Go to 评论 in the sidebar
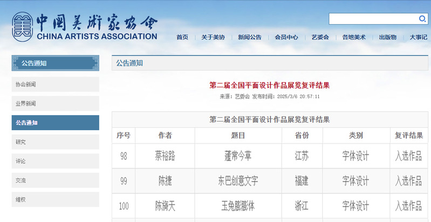 55,161
